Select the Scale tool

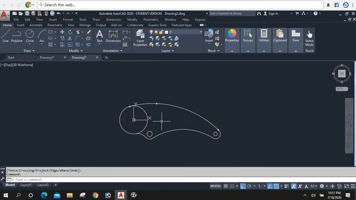point(70,44)
